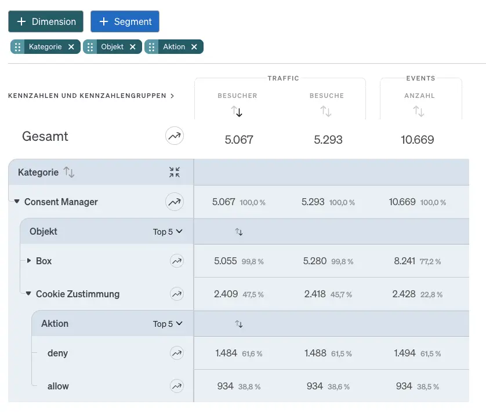Open trend chart for deny action

click(x=176, y=353)
